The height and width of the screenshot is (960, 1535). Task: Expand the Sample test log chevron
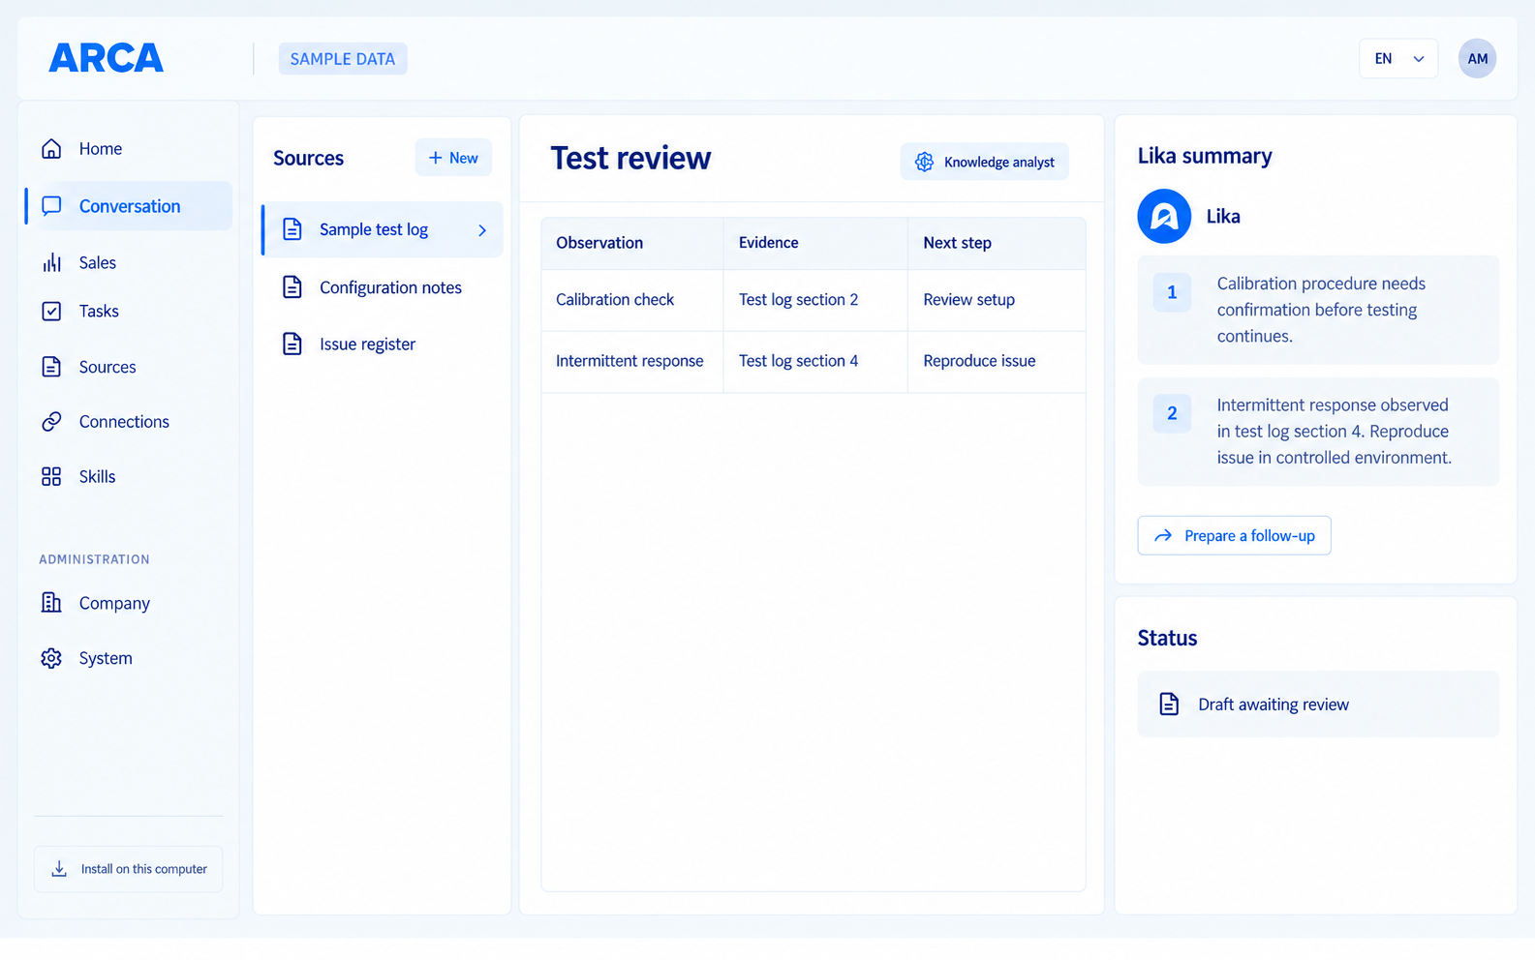482,230
